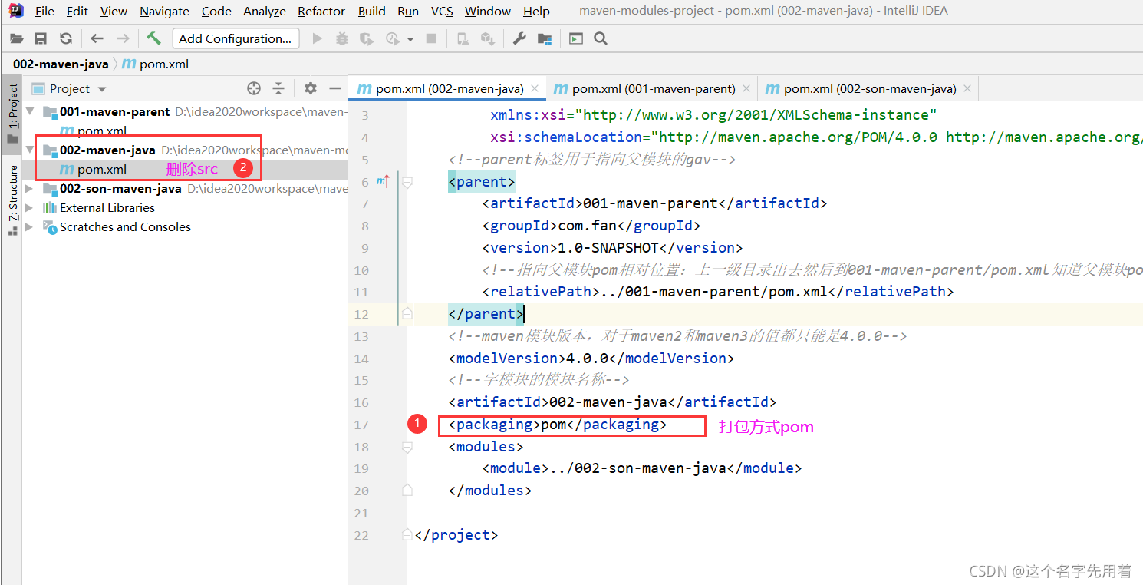Select pom.xml under 001-maven-parent

[x=102, y=131]
